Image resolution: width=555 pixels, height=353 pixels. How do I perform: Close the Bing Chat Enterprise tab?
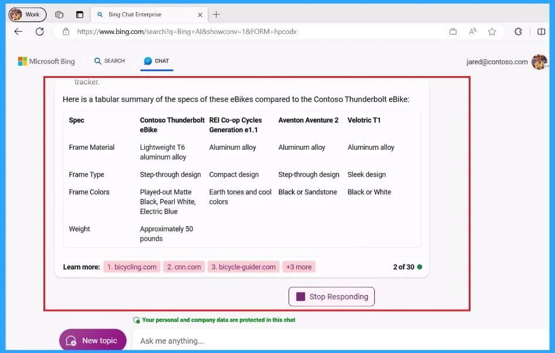tap(200, 15)
